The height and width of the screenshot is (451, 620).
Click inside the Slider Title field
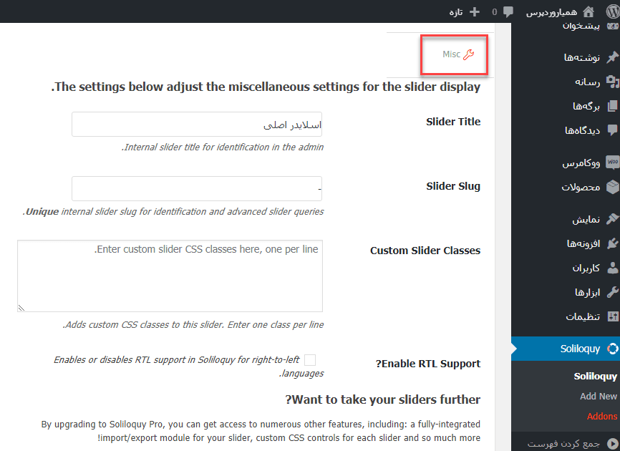[197, 124]
